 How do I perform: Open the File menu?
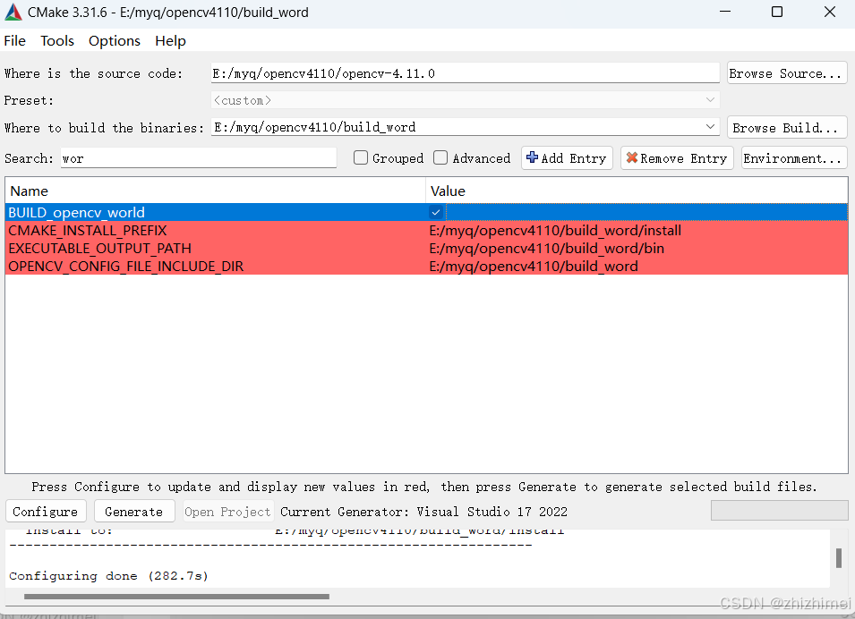[14, 41]
